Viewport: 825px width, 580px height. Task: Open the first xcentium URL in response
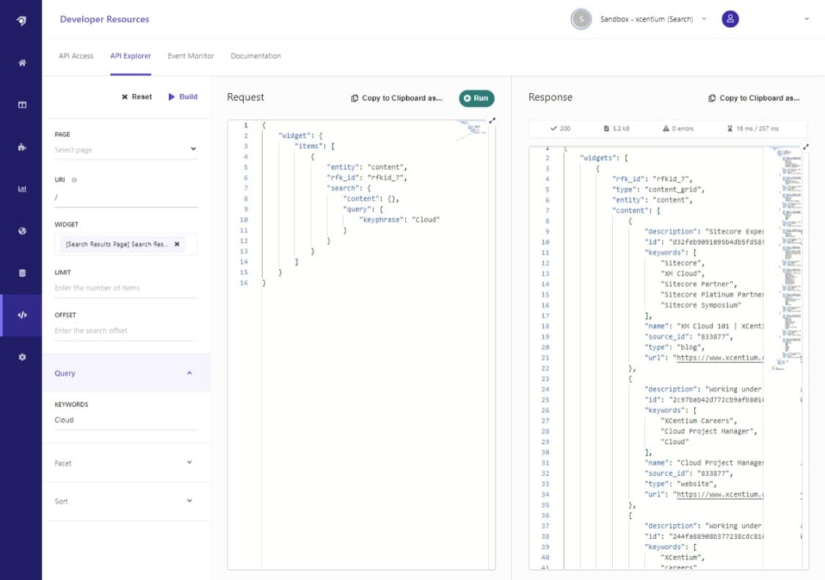pos(720,358)
